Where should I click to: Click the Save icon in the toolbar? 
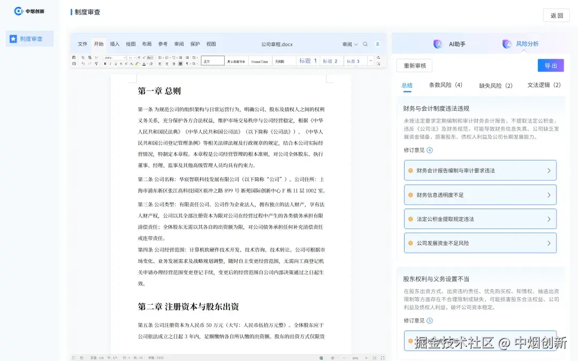tap(74, 58)
